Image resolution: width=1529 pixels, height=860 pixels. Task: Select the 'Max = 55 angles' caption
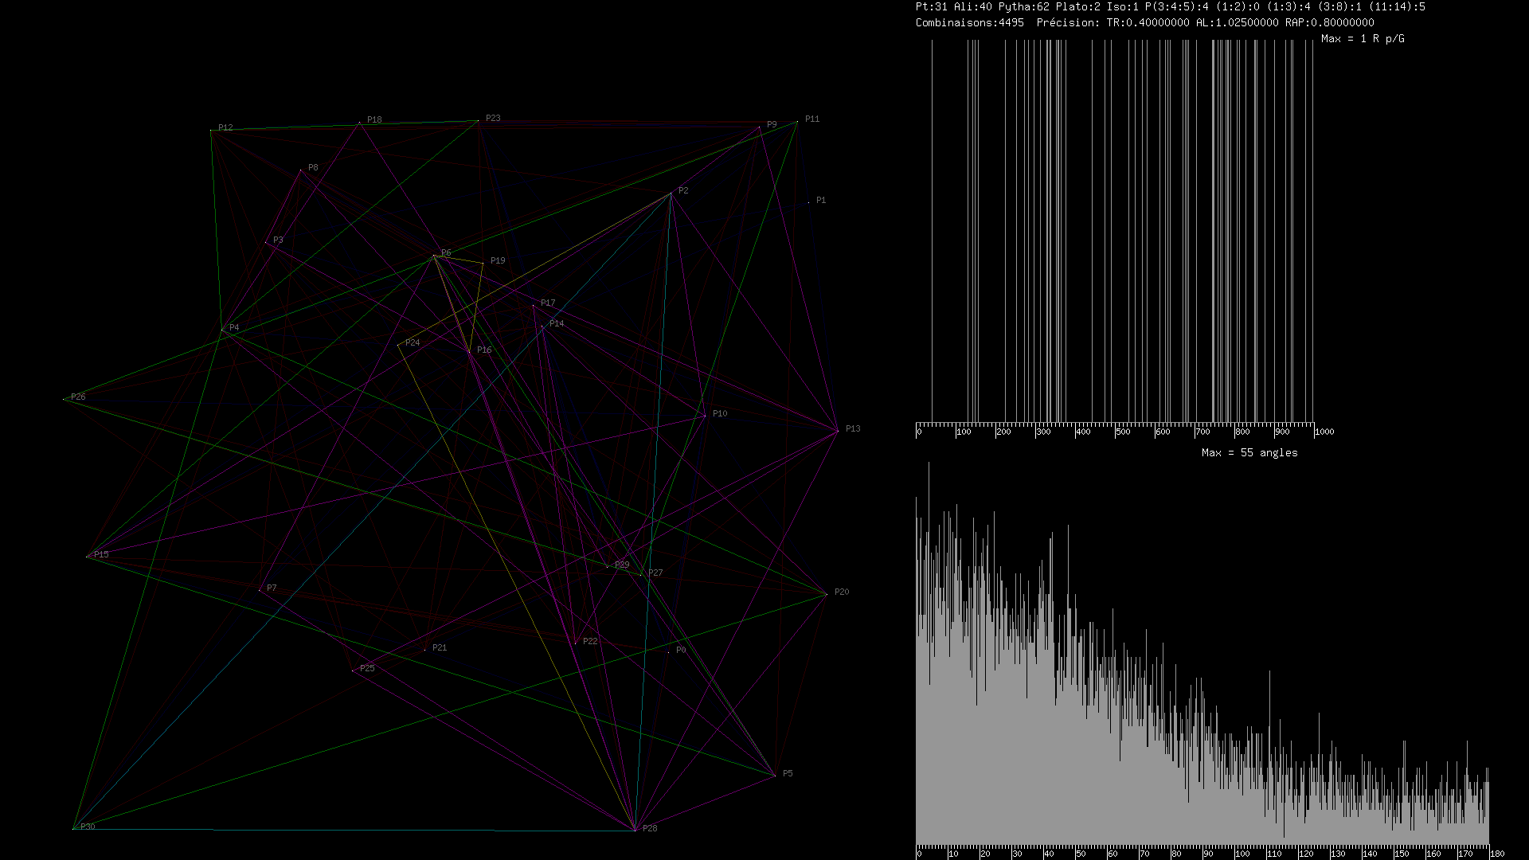1249,452
